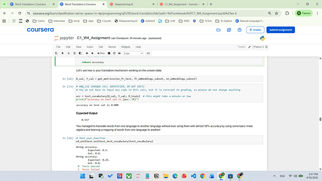Open the Paused profile button

click(x=304, y=13)
